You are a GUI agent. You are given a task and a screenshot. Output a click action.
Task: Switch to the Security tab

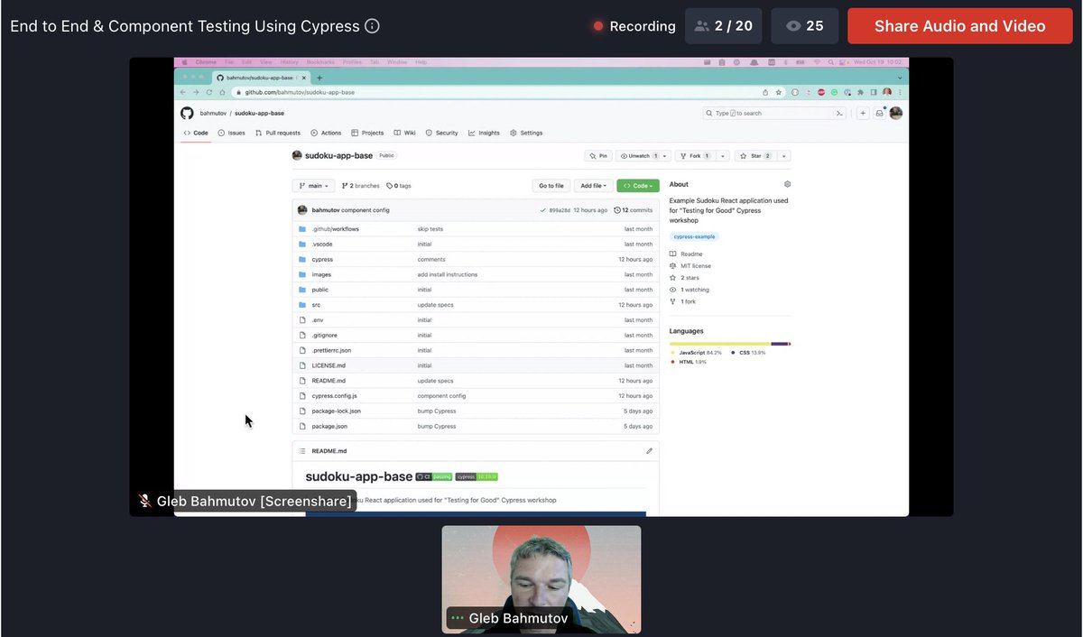tap(442, 133)
